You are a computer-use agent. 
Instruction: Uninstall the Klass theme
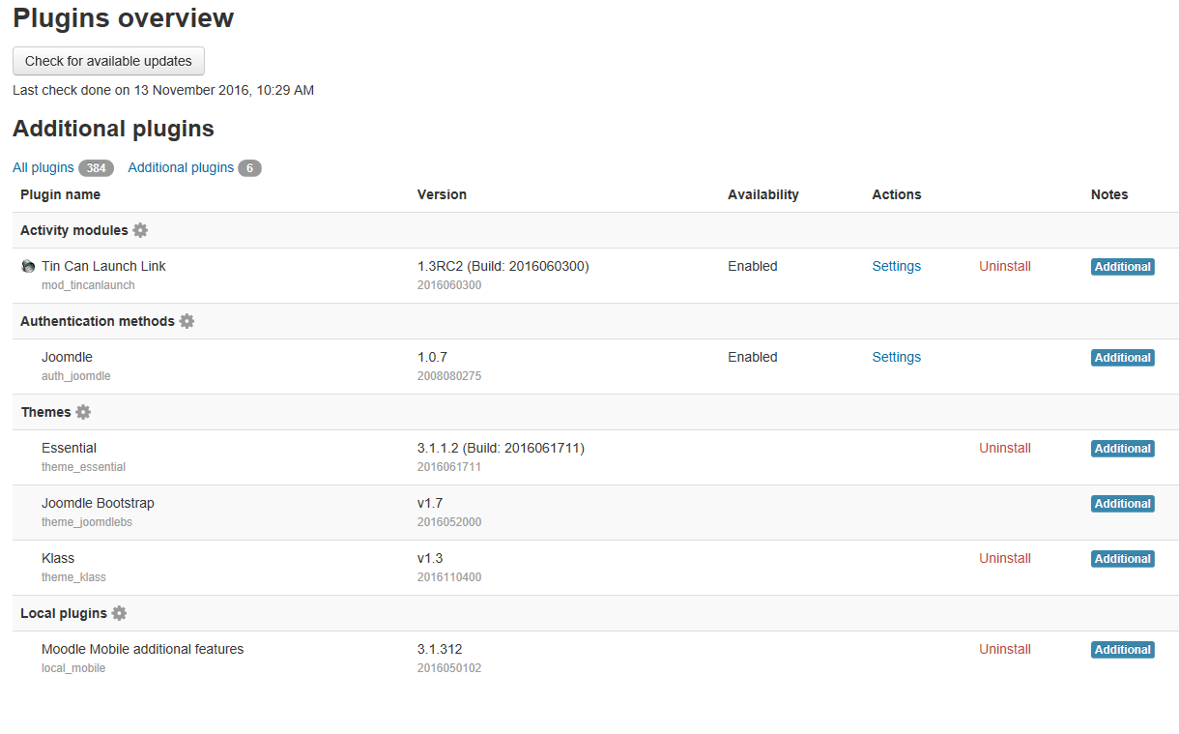1004,559
